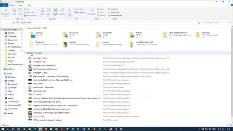This screenshot has width=233, height=131.
Task: Click the Refresh button beside address bar
Action: pos(199,23)
